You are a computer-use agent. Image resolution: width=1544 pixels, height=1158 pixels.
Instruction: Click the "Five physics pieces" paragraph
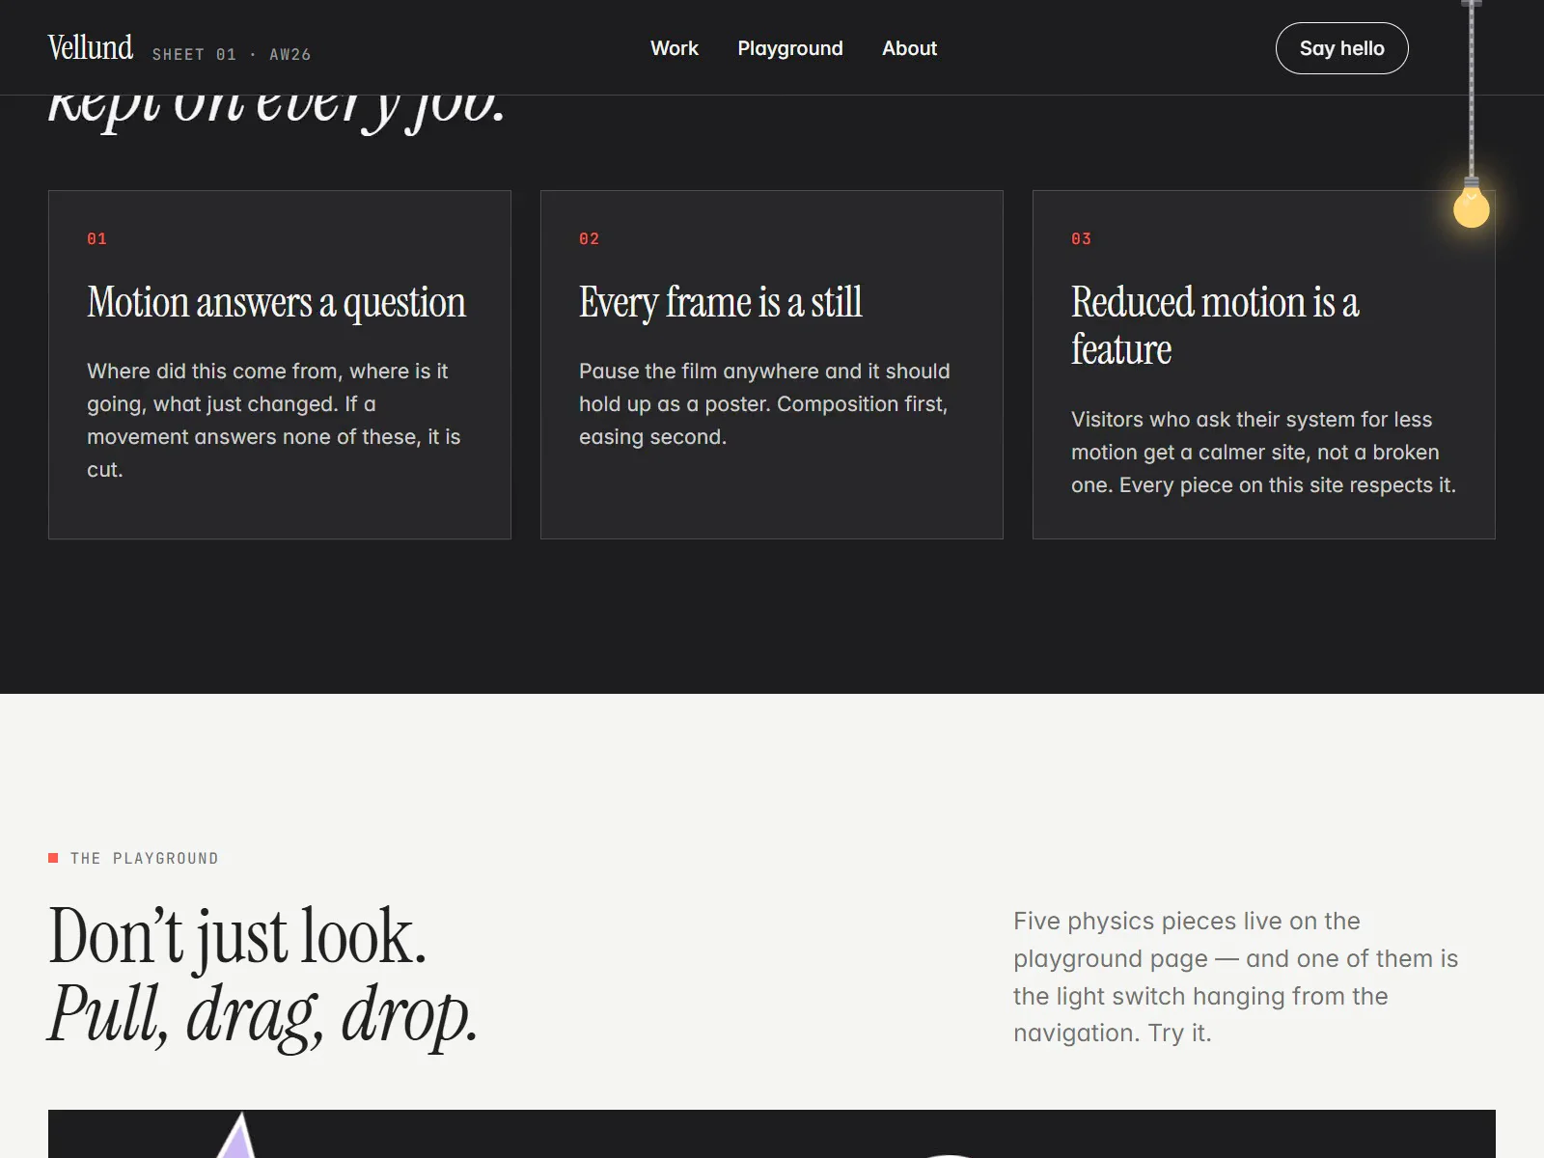[1236, 977]
